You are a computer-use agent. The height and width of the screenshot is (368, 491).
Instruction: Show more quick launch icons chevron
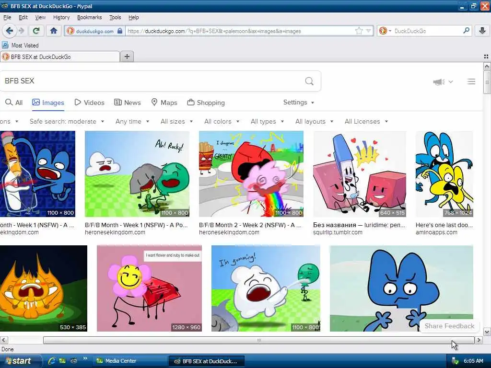point(85,358)
